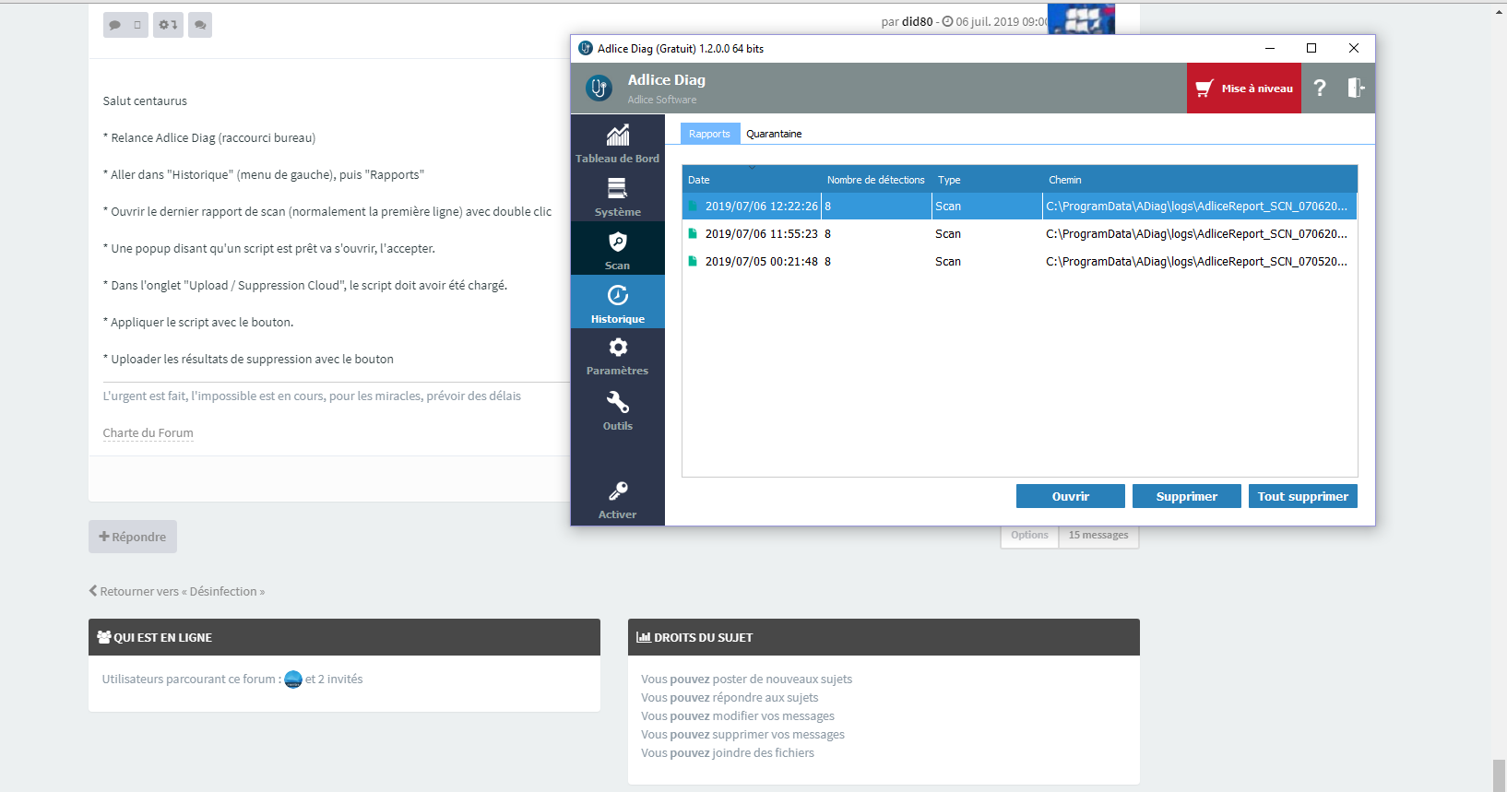1507x792 pixels.
Task: Select report dated 2019/07/05 00:21:48
Action: pos(1019,262)
